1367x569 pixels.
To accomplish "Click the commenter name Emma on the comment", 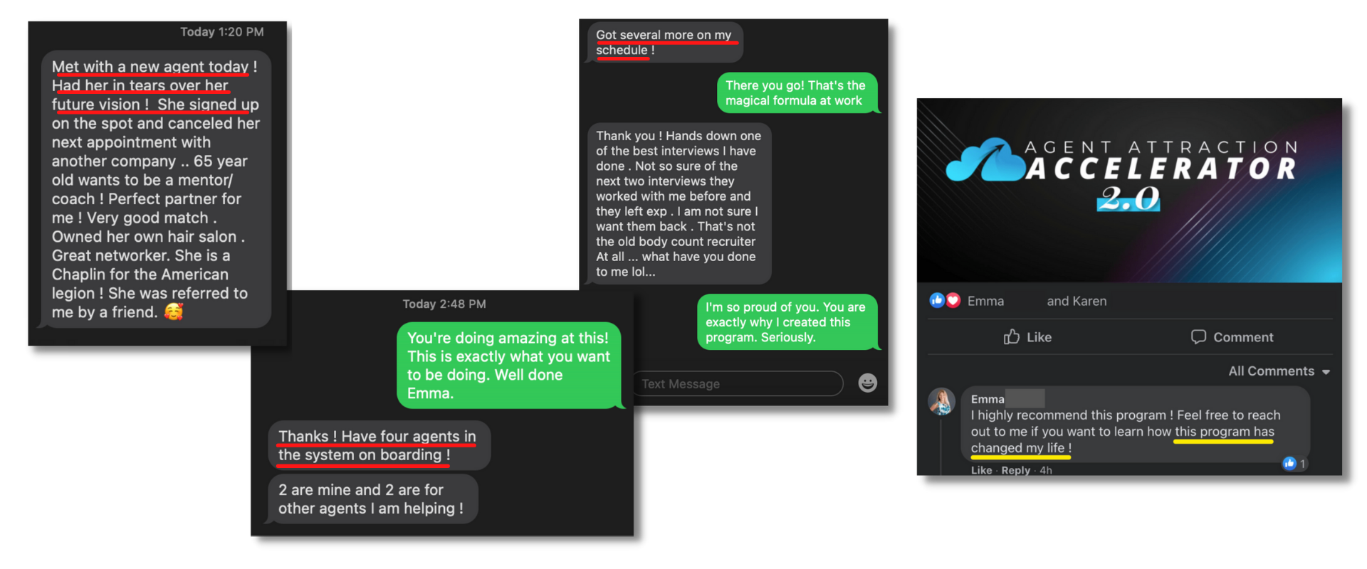I will coord(988,399).
